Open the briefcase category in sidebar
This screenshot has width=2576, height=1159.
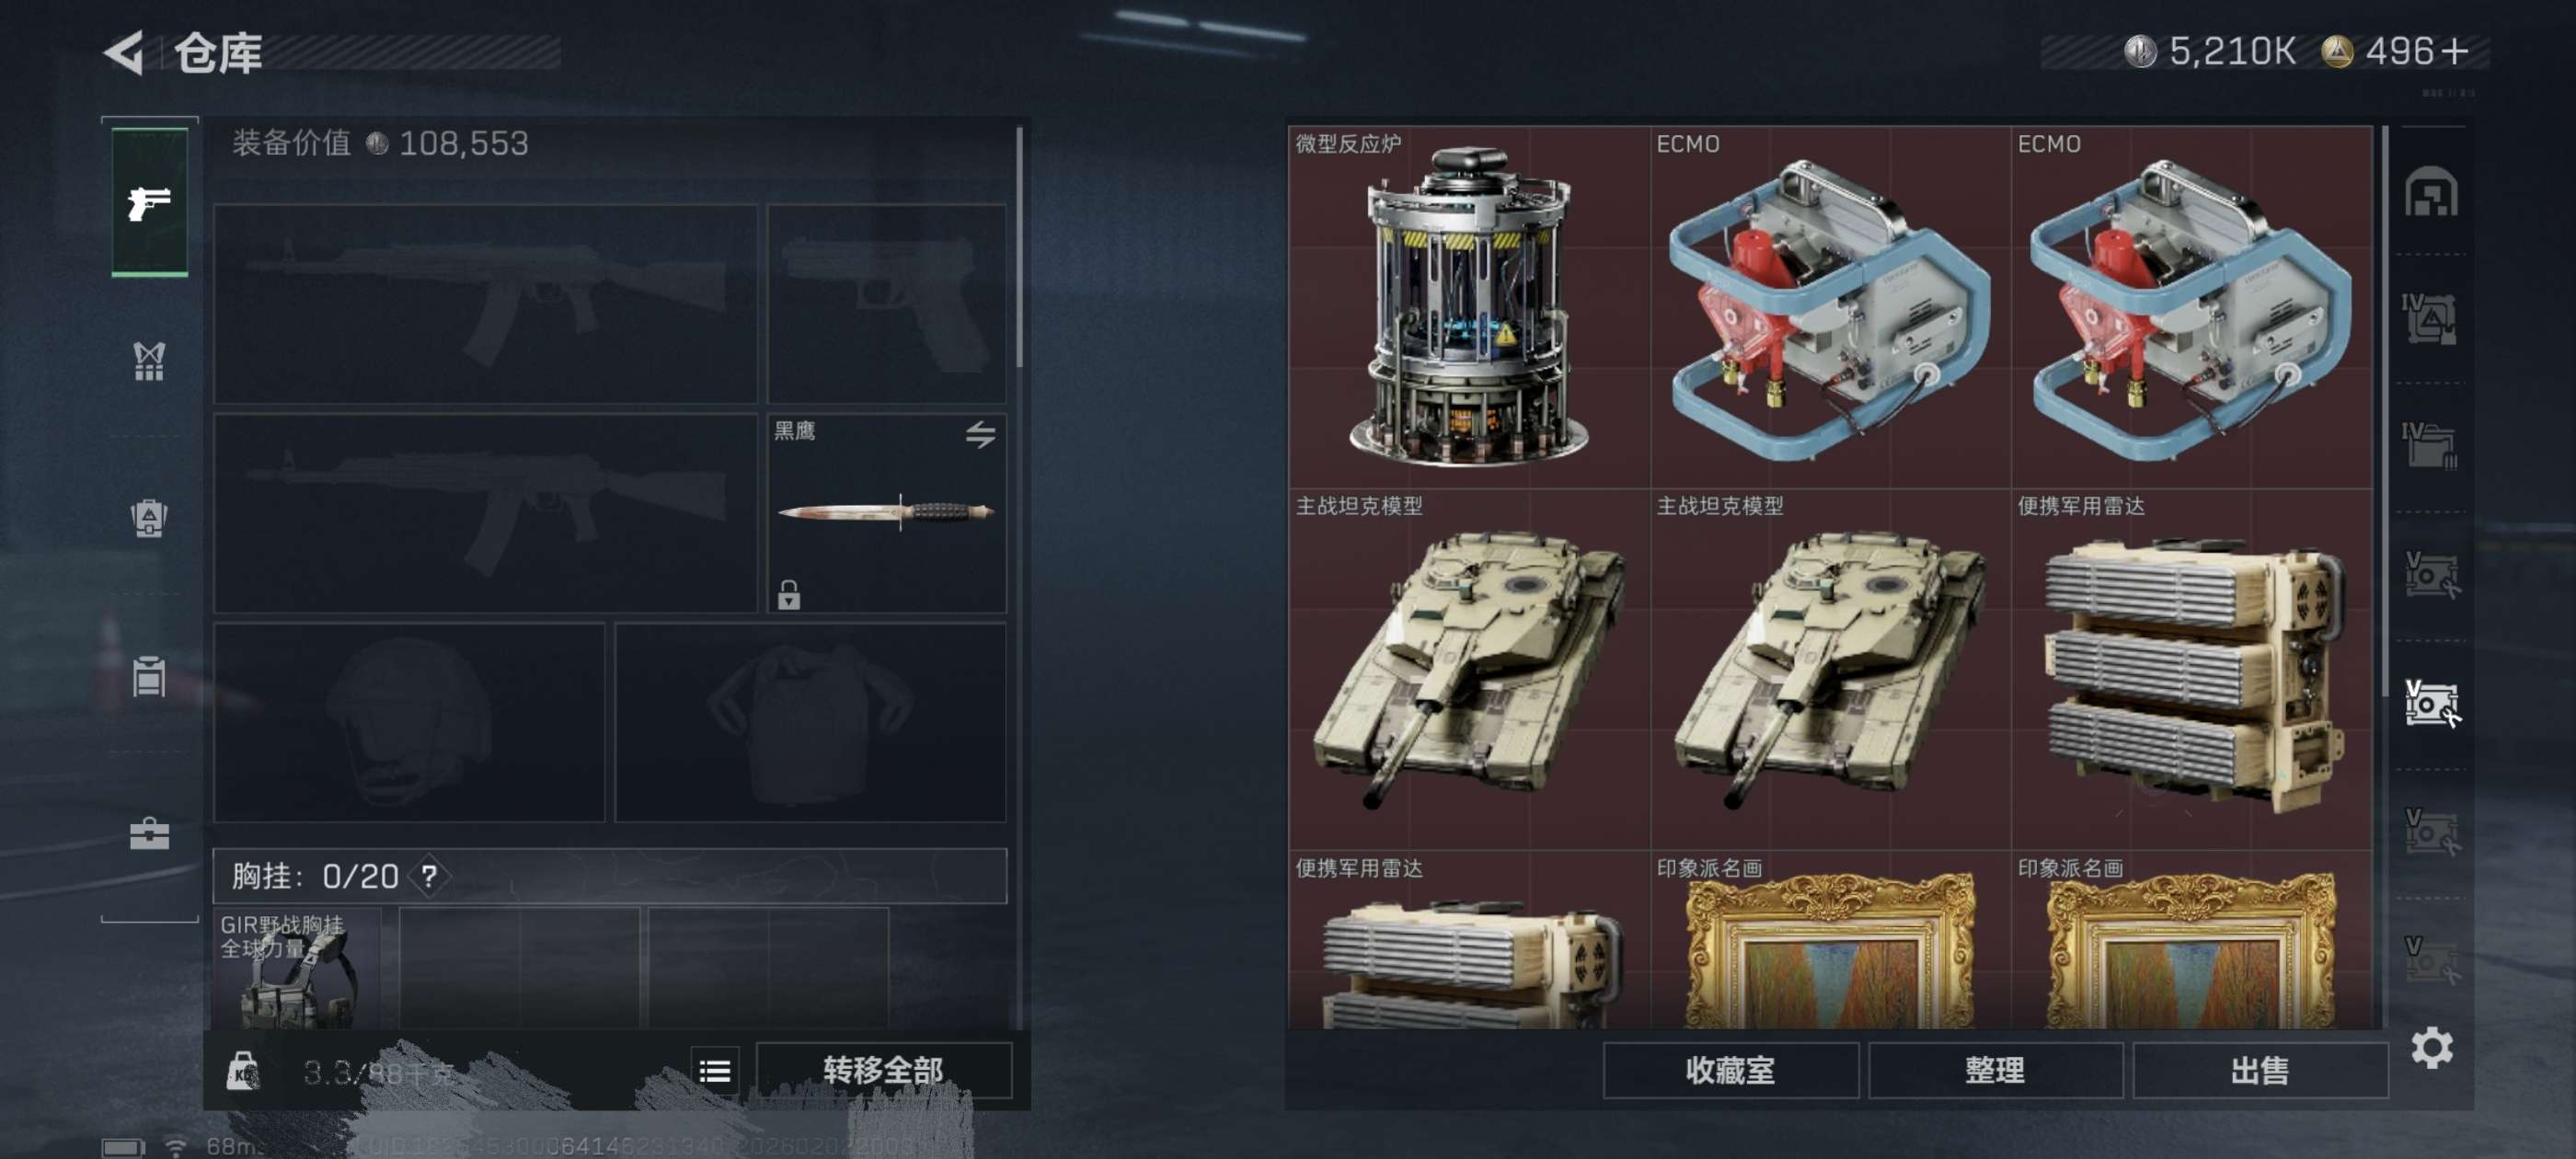149,833
